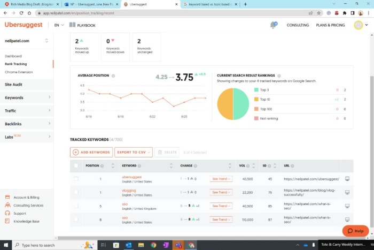Bookmark page with the star icon
The image size is (374, 250).
(x=318, y=13)
